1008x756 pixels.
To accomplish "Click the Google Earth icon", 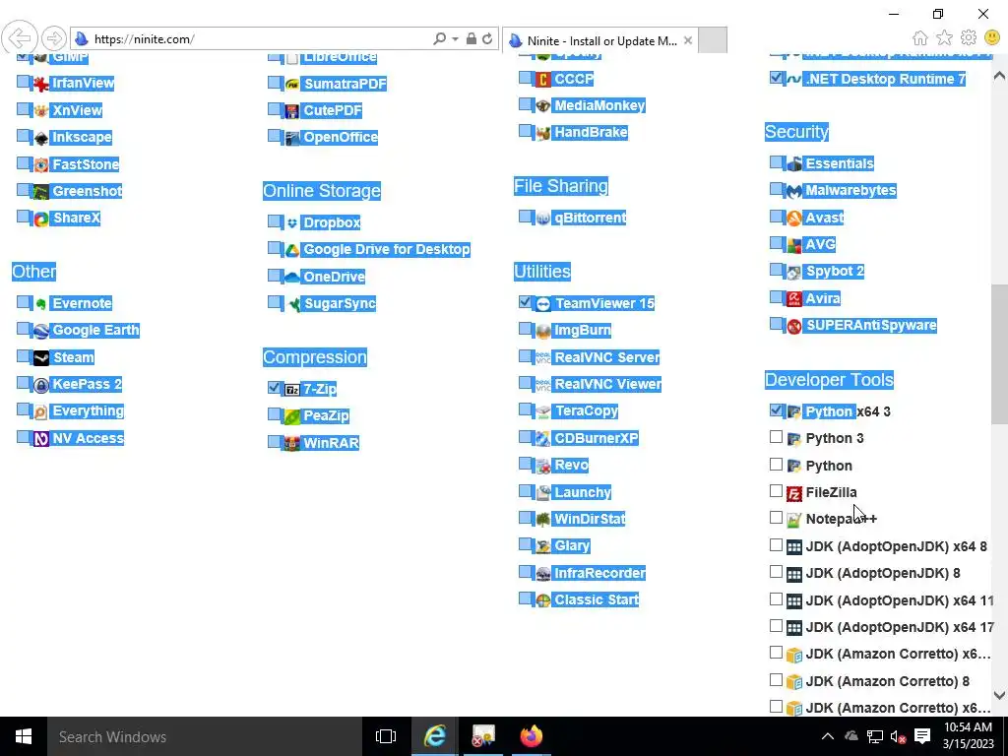I will pyautogui.click(x=41, y=331).
